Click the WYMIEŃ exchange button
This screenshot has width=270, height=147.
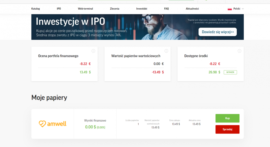point(230,72)
